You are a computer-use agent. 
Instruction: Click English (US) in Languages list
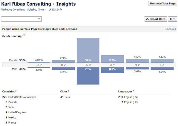tap(131, 97)
